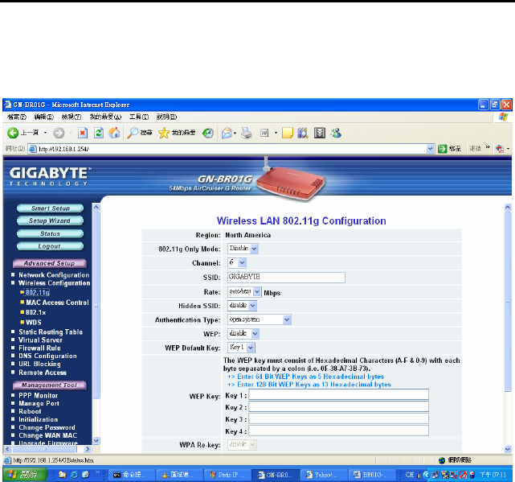Click the red blocked tray icon
515x482 pixels.
point(463,475)
